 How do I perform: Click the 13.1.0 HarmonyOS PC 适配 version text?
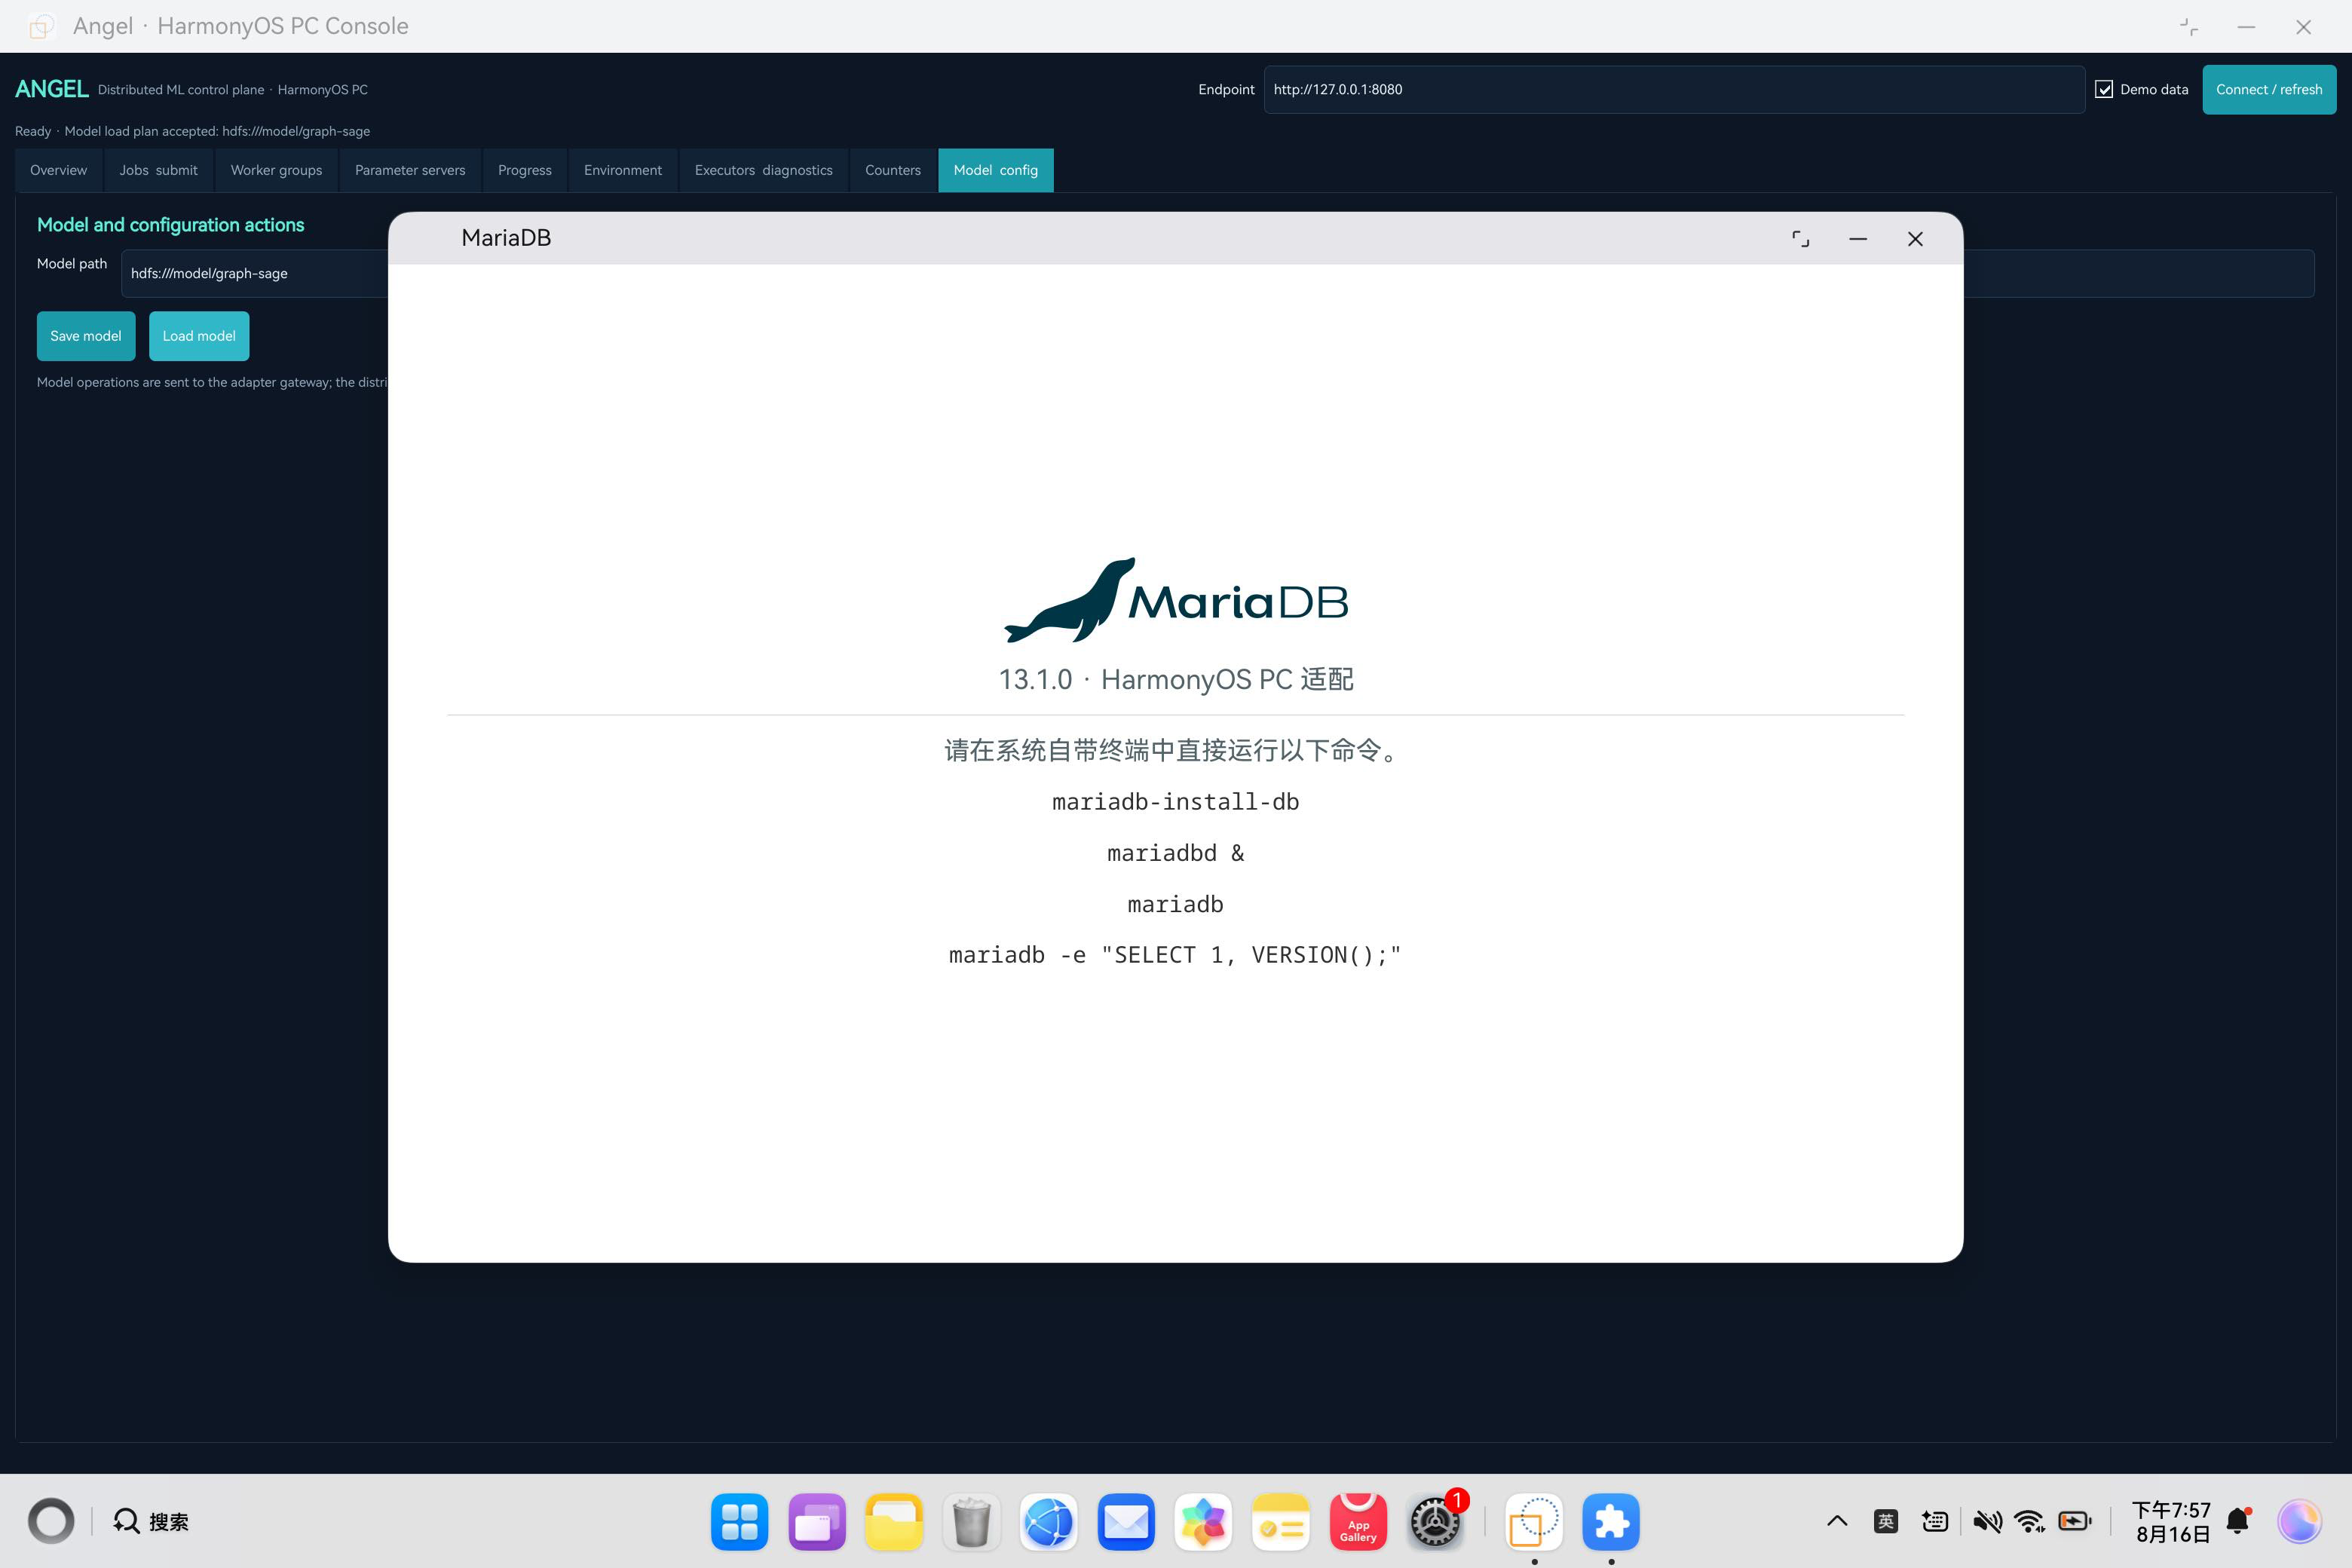coord(1176,680)
